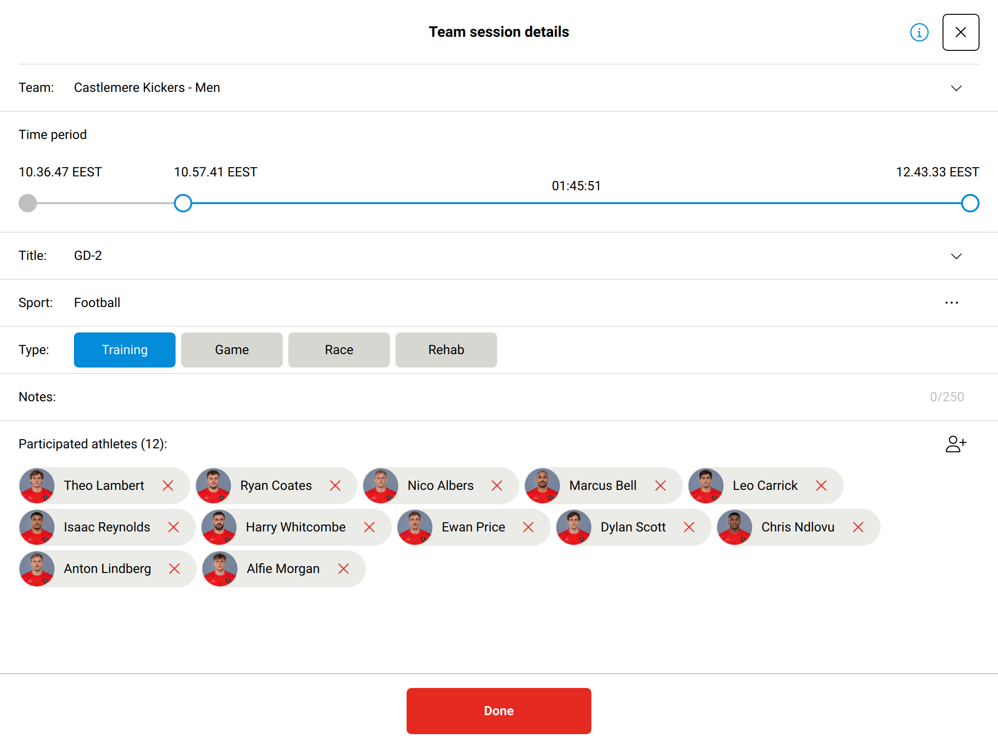Expand the Title dropdown chevron
Screen dimensions: 998x748
tap(956, 256)
